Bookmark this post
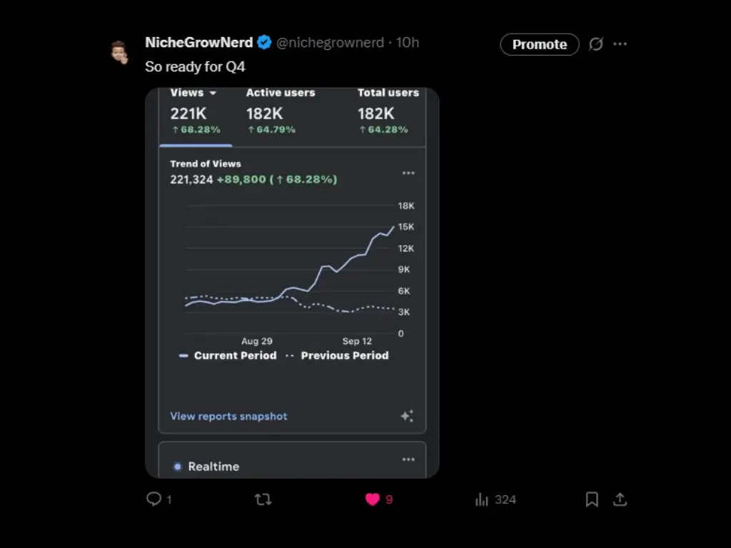This screenshot has height=548, width=731. tap(592, 499)
